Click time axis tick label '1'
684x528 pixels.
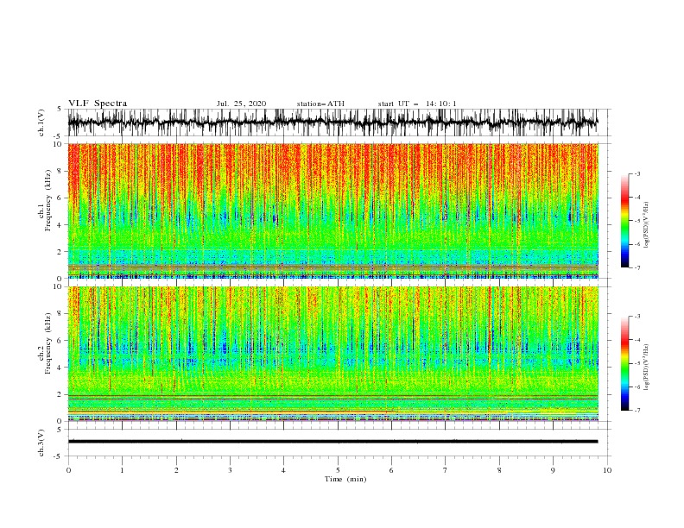pos(122,470)
